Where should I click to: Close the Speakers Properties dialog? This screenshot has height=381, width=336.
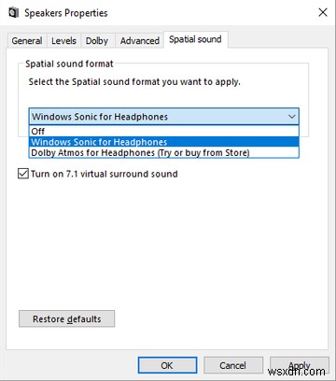coord(323,13)
